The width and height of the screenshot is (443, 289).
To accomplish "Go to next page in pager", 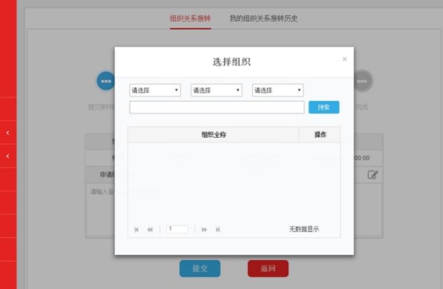I will pyautogui.click(x=204, y=230).
